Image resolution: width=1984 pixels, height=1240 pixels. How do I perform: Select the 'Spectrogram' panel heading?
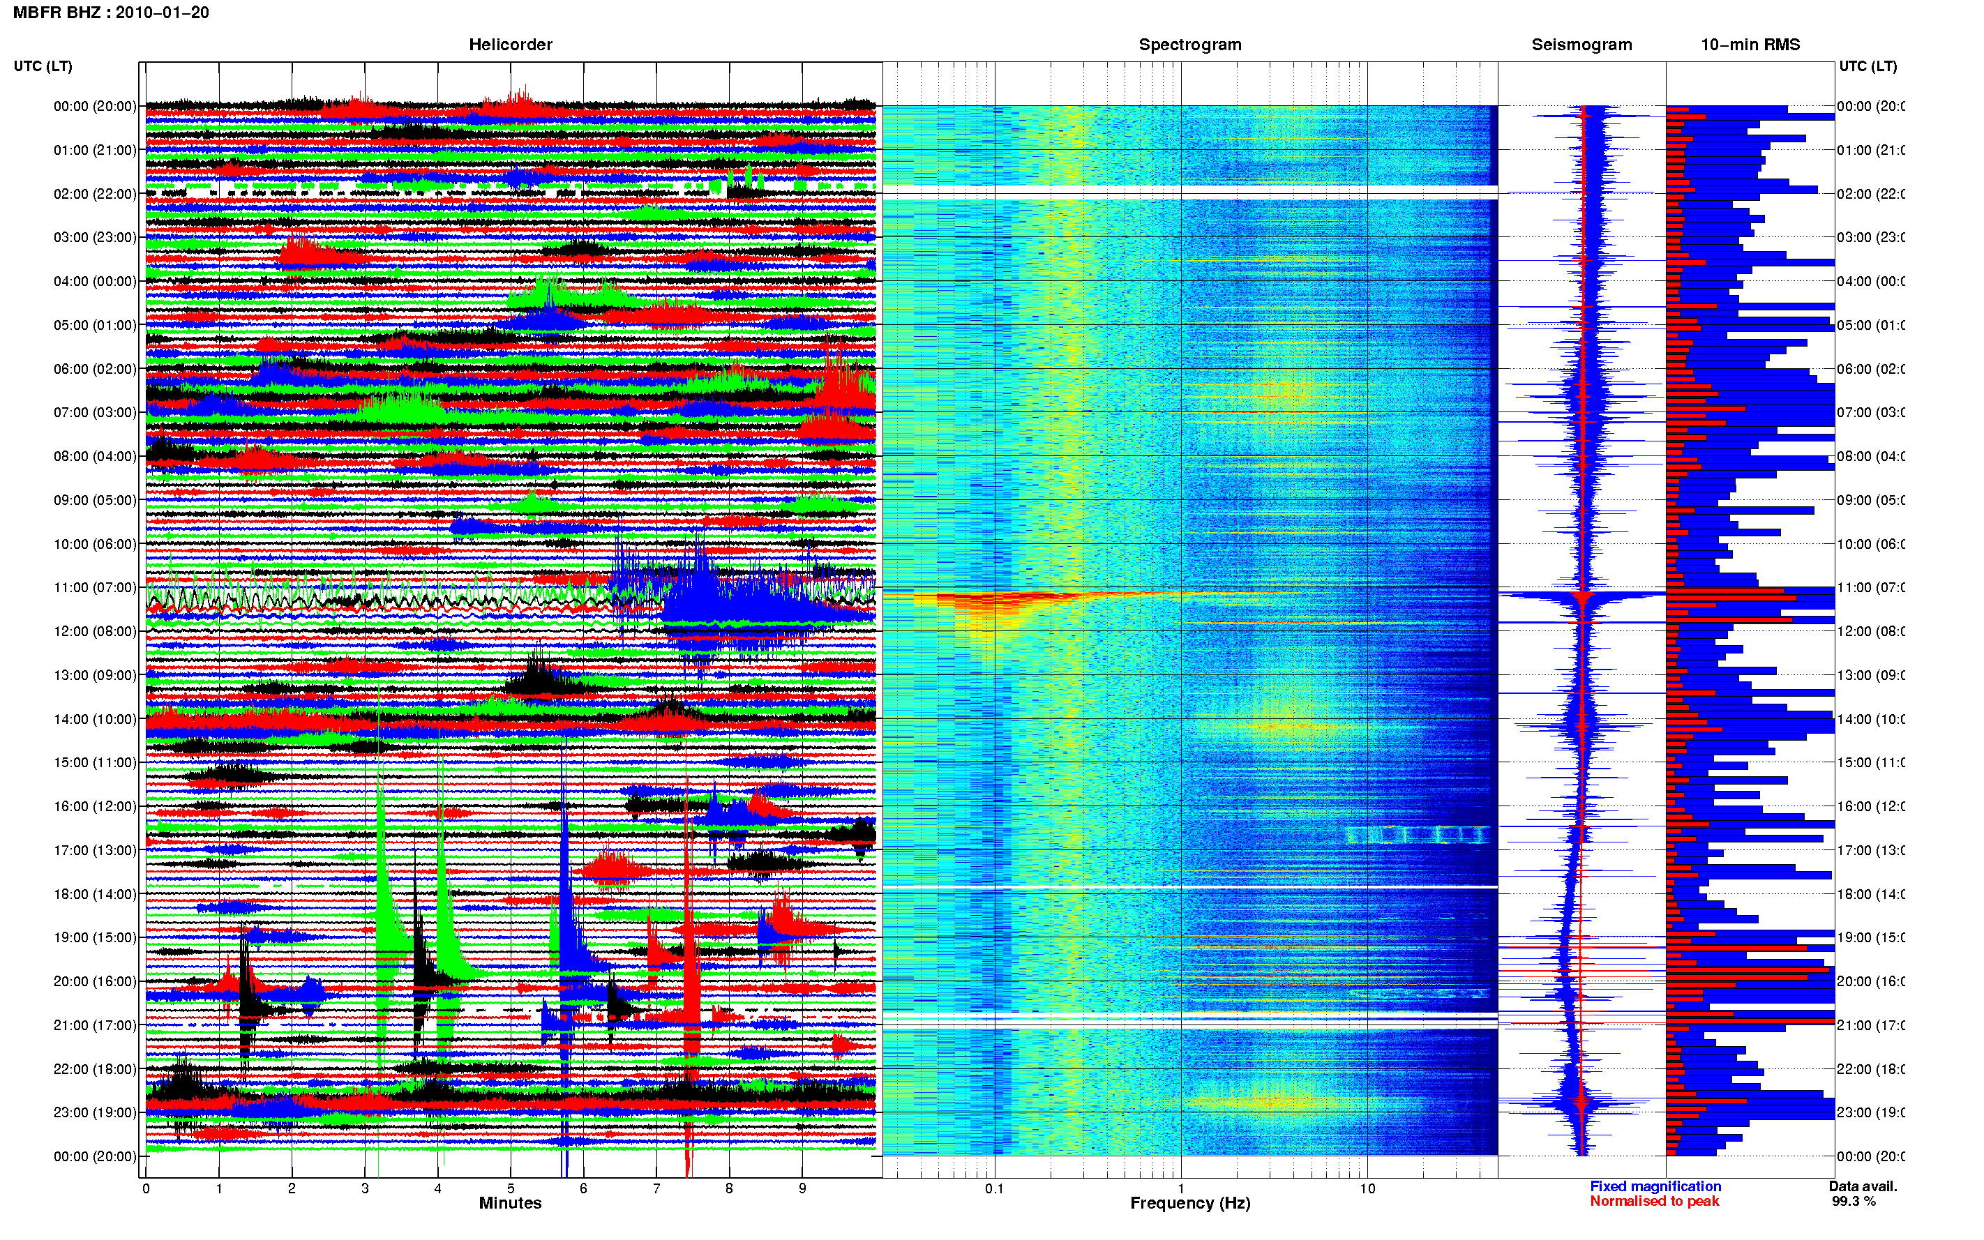[x=1189, y=45]
